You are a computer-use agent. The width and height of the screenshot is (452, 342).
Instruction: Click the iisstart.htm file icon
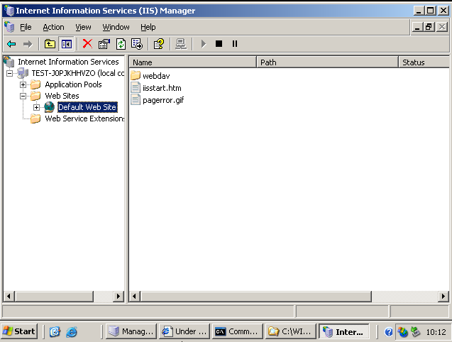(136, 87)
